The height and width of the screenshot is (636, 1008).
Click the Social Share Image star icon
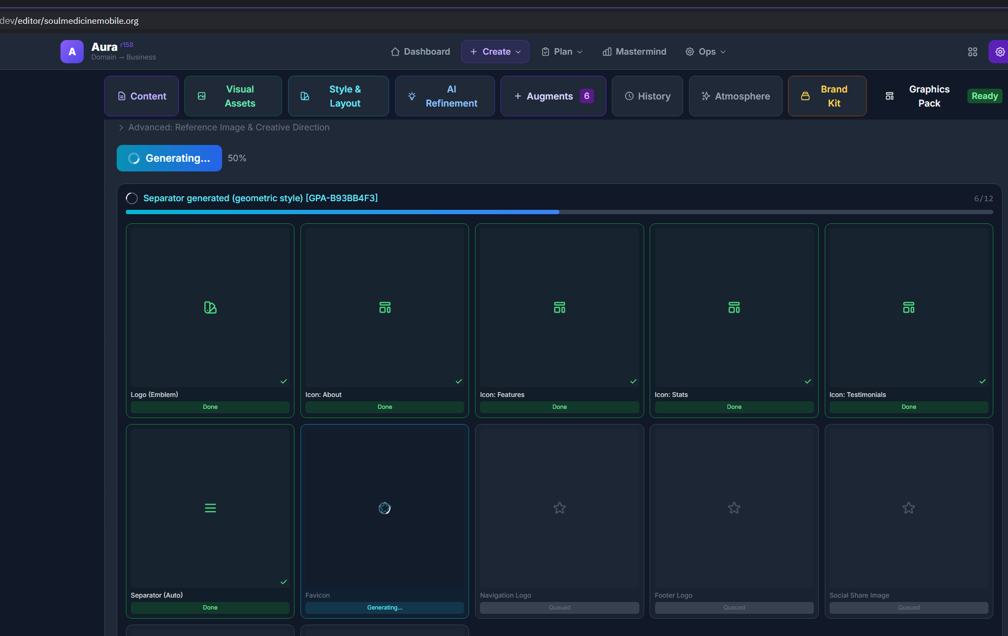909,508
